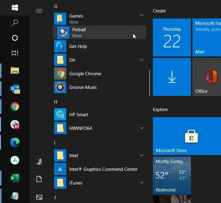The width and height of the screenshot is (221, 203).
Task: Expand the Start menu hamburger button
Action: point(39,11)
